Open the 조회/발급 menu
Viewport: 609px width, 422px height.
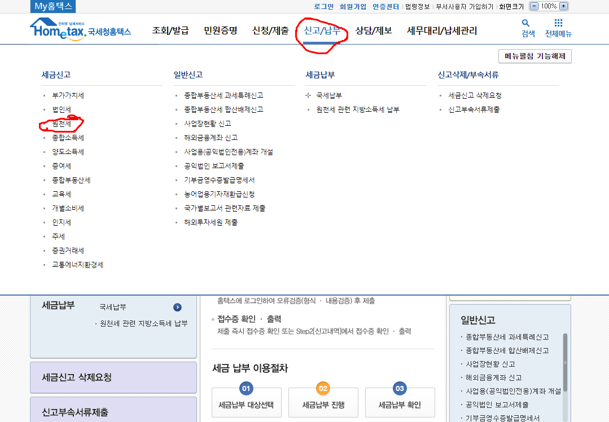(170, 30)
